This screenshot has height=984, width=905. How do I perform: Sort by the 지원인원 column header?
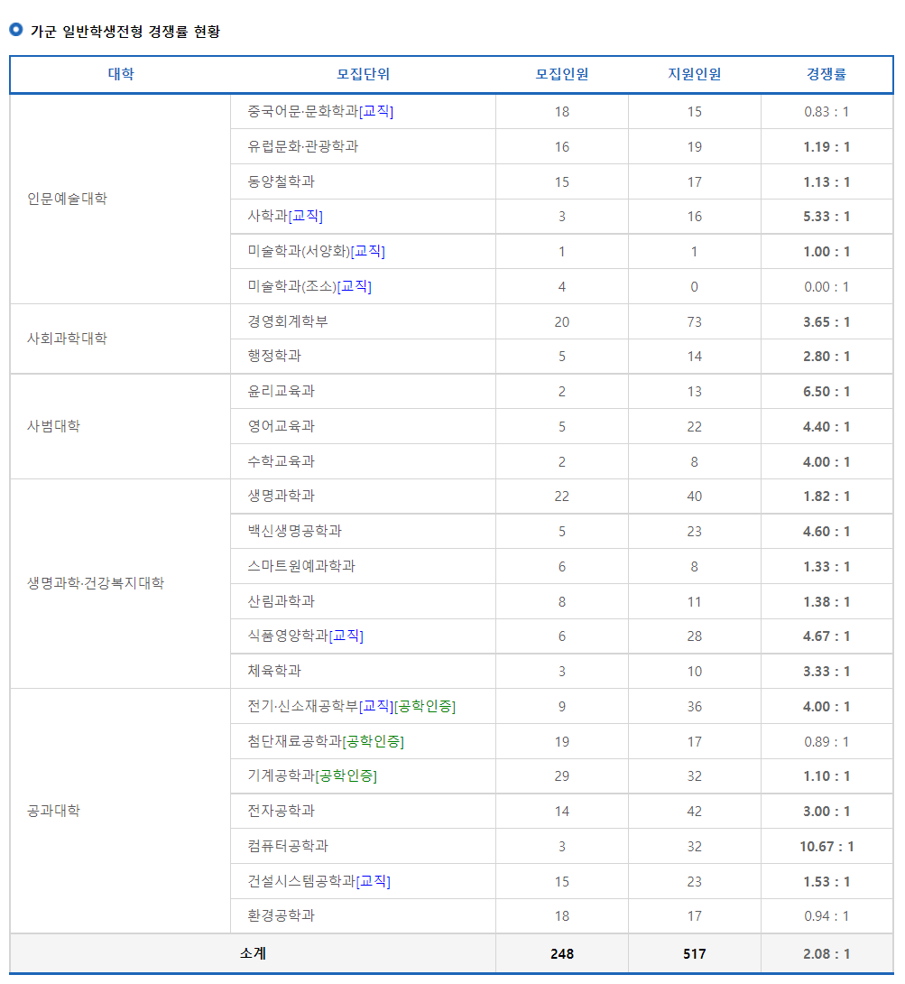coord(694,74)
